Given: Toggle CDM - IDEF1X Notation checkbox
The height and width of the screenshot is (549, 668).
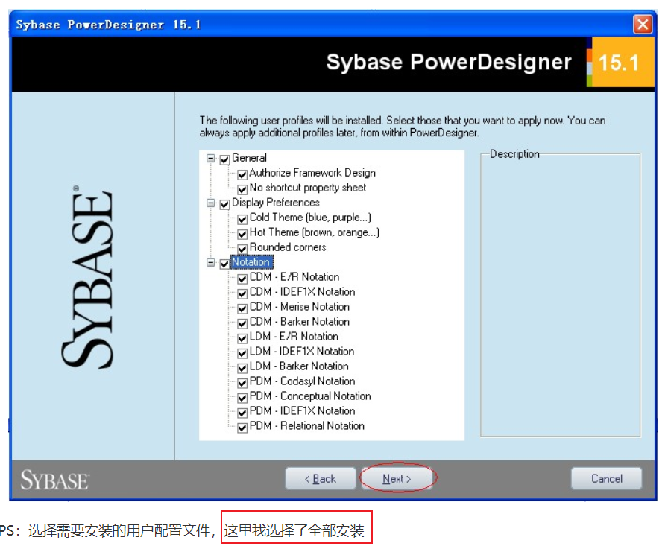Looking at the screenshot, I should click(x=242, y=293).
